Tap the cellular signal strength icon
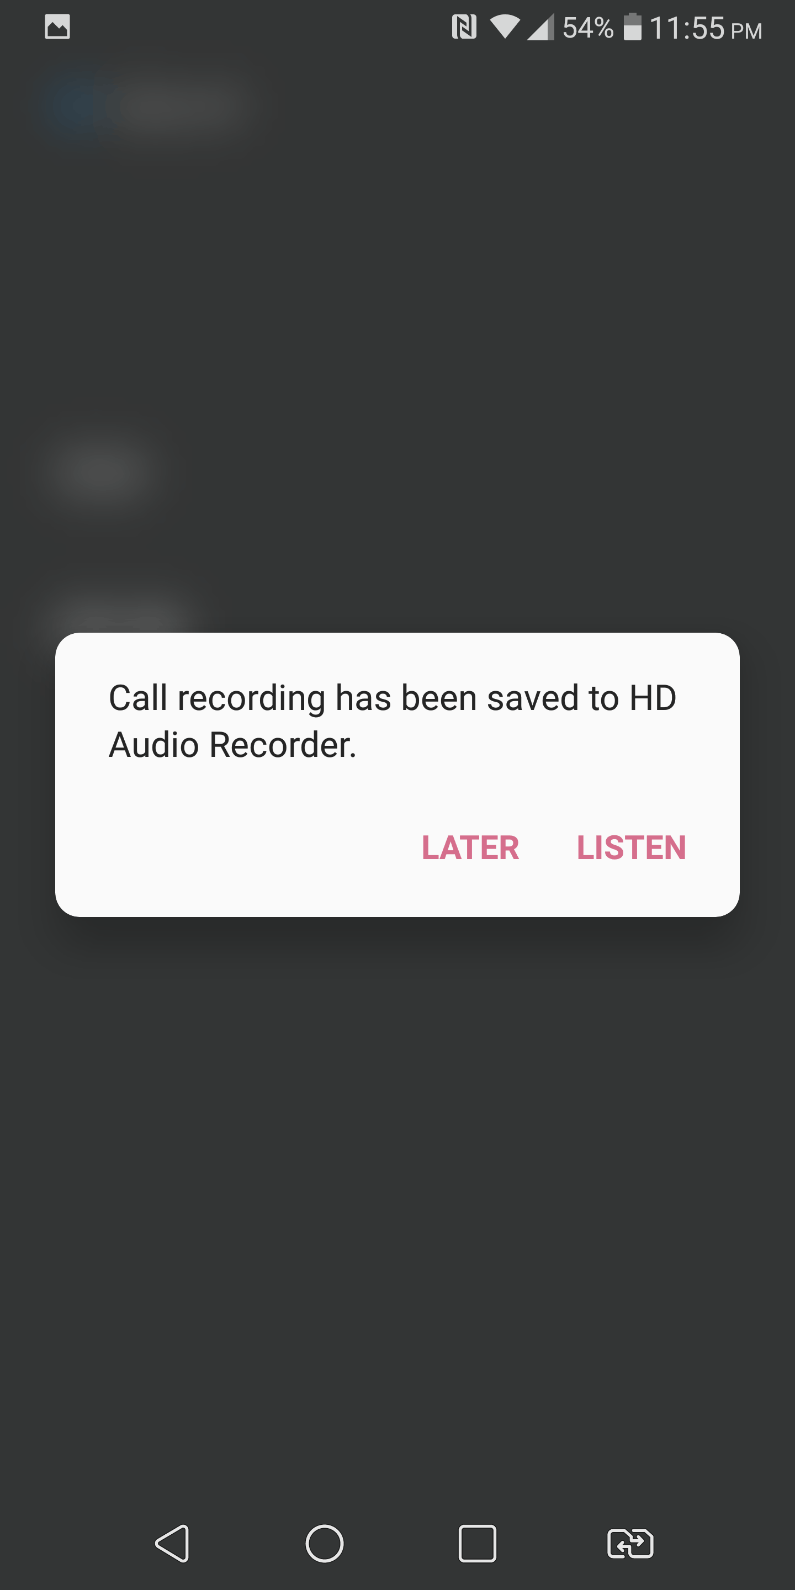This screenshot has width=795, height=1590. [x=540, y=27]
